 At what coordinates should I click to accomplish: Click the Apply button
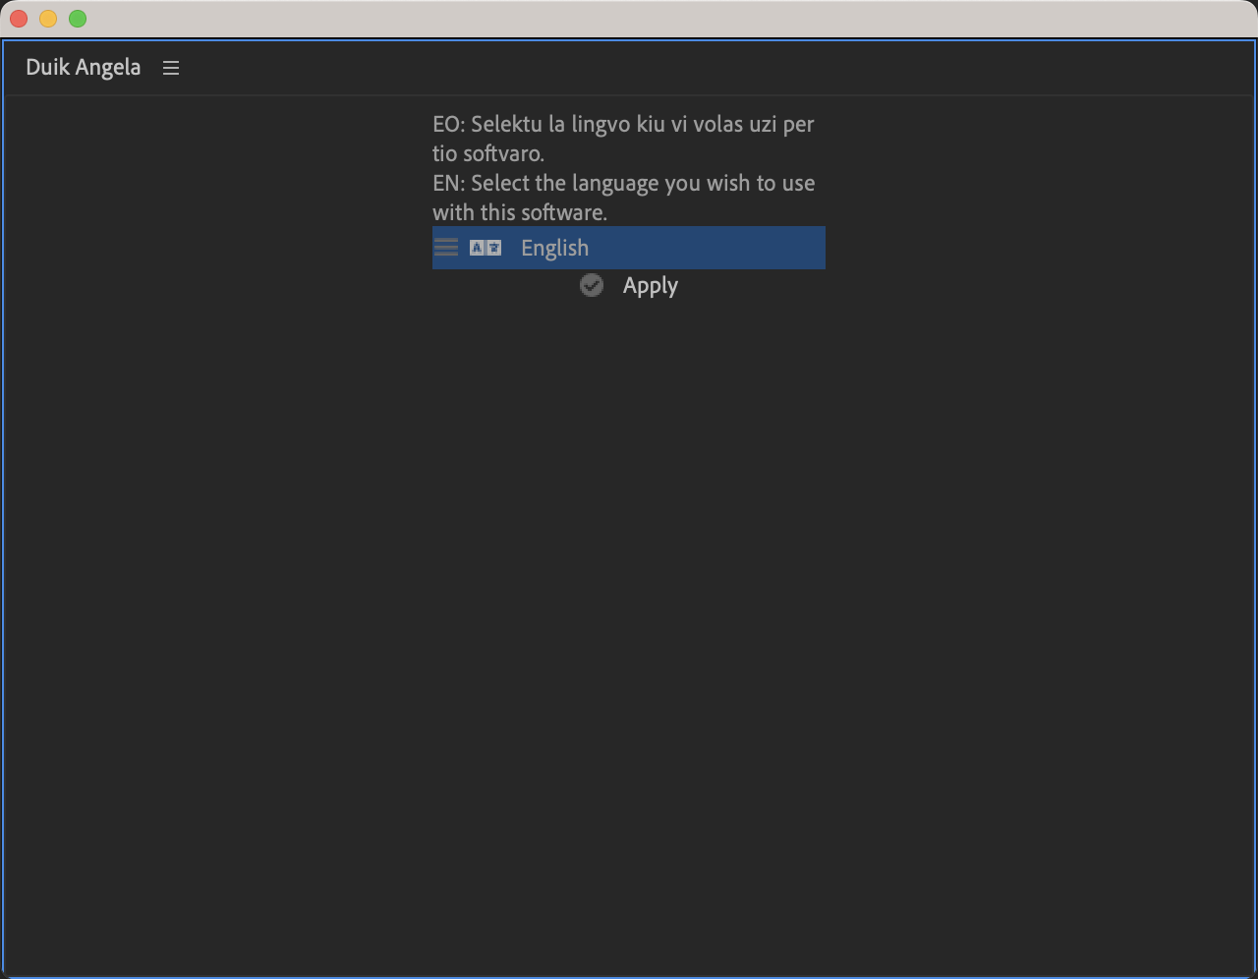629,285
